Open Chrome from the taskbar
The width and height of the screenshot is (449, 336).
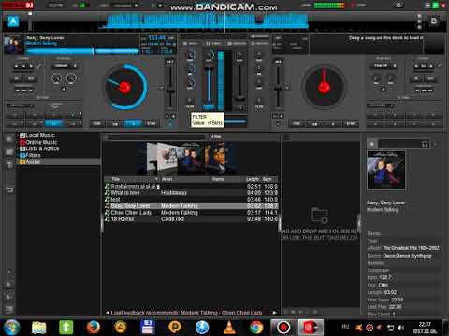[256, 327]
